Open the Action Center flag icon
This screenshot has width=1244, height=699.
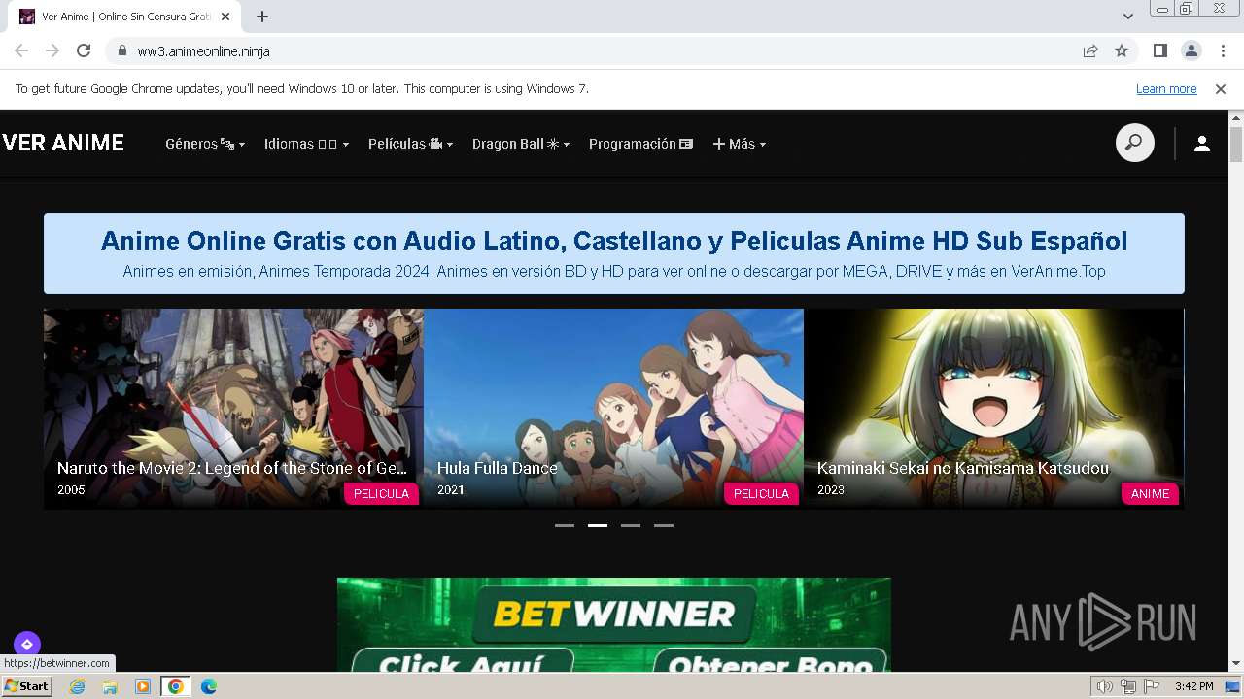[x=1152, y=686]
